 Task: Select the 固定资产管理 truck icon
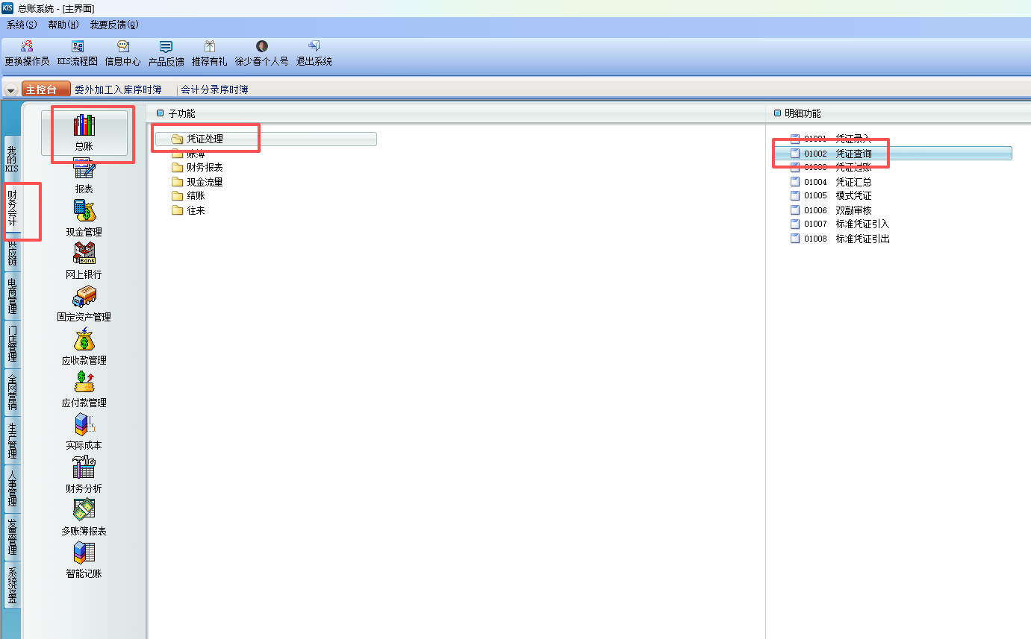click(84, 297)
